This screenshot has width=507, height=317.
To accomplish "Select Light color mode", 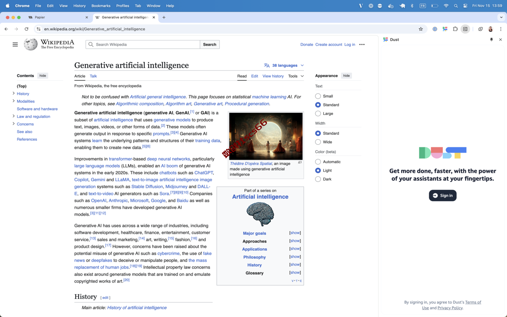I will pyautogui.click(x=318, y=170).
